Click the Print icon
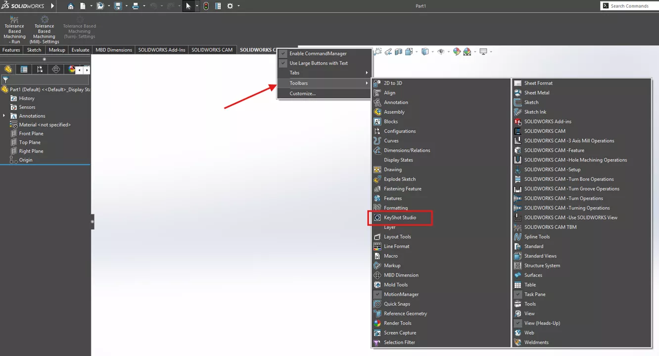Viewport: 659px width, 356px height. coord(135,6)
